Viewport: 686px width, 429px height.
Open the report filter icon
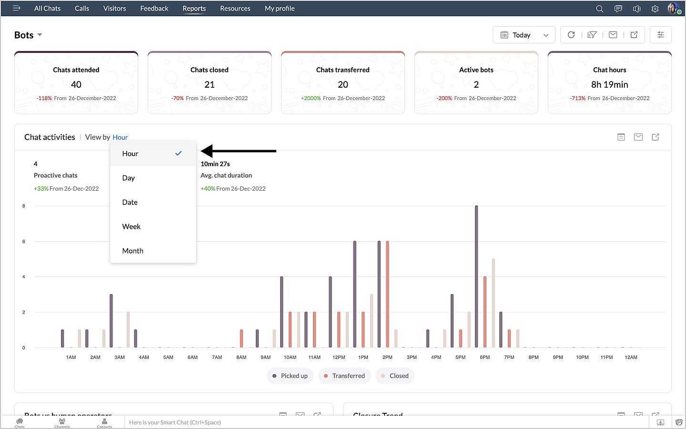tap(592, 35)
